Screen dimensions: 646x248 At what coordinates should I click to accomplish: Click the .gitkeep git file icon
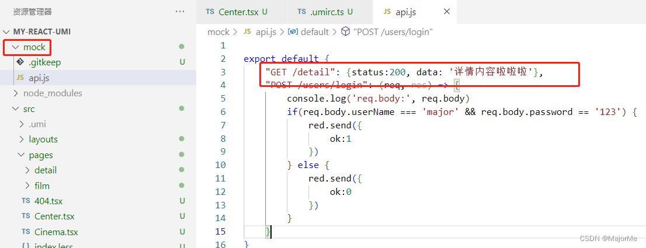pyautogui.click(x=20, y=62)
